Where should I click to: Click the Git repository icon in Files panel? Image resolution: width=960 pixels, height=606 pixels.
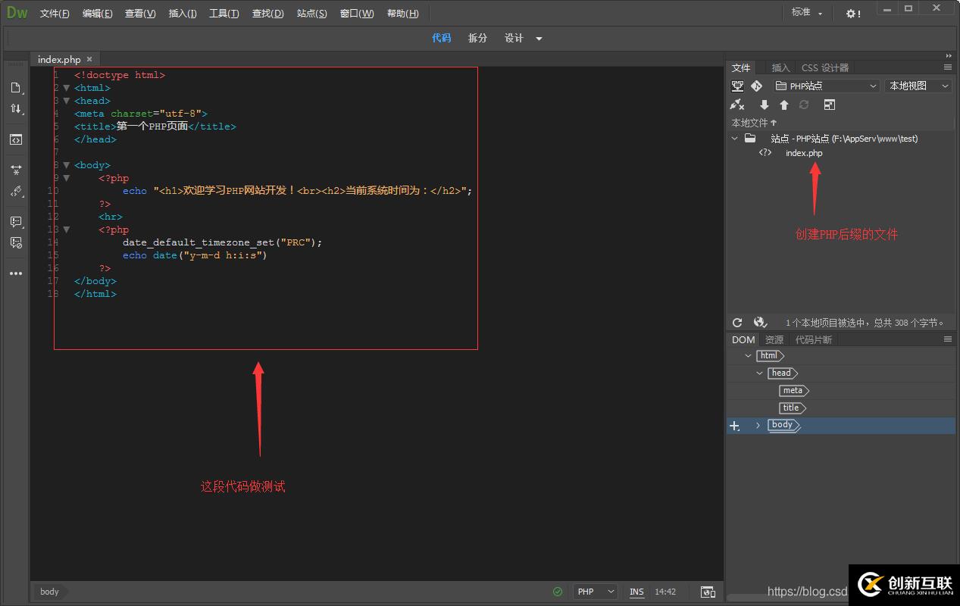[x=756, y=86]
